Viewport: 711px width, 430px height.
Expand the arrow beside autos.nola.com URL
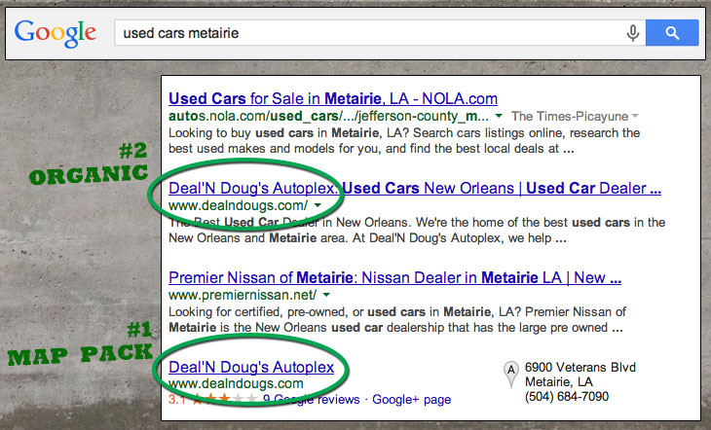click(x=501, y=116)
